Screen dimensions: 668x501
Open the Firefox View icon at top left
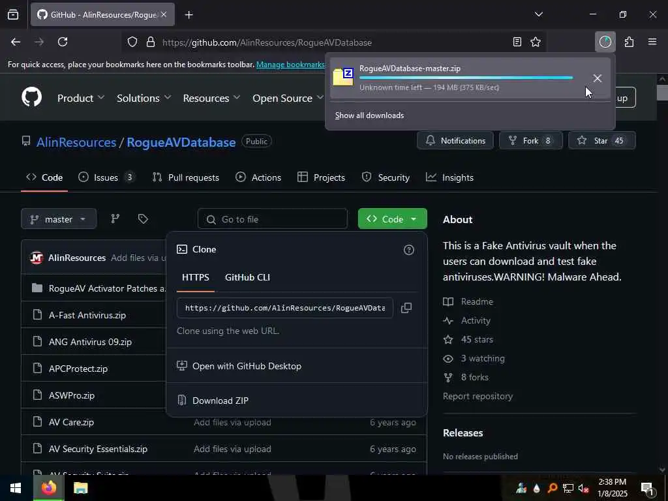[13, 14]
